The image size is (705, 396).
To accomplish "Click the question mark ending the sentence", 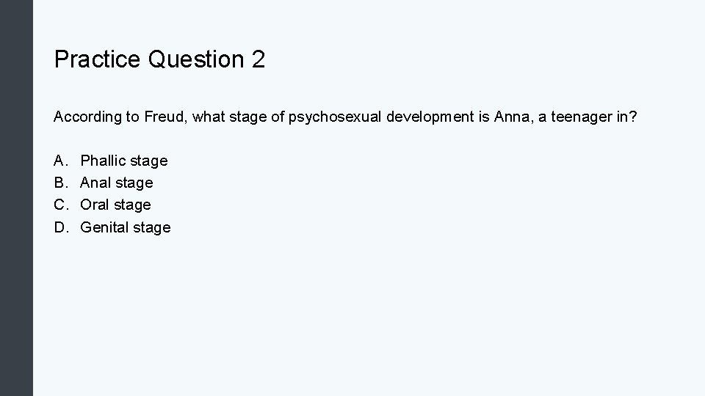I will point(633,117).
